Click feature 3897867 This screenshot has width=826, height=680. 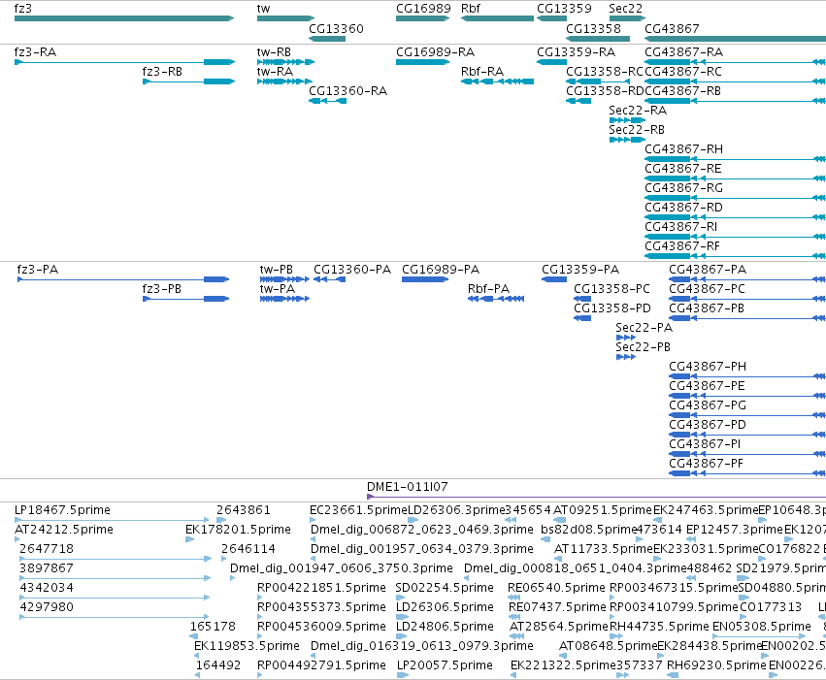coord(116,578)
